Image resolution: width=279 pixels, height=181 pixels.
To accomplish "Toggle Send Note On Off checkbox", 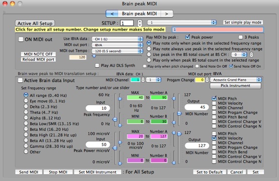I will (197, 66).
